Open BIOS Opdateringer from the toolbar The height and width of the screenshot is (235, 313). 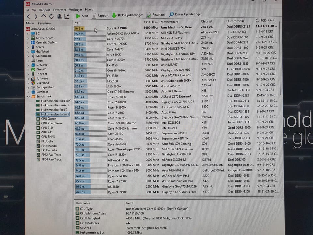click(x=127, y=15)
